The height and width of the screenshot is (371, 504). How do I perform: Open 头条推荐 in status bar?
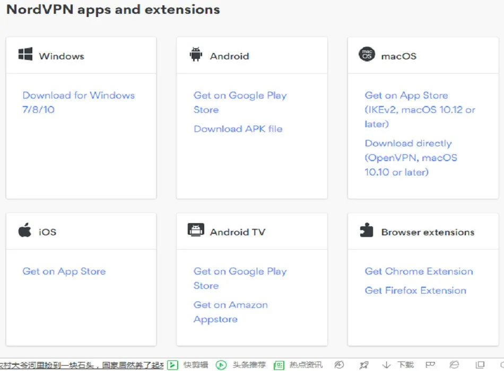pyautogui.click(x=241, y=365)
